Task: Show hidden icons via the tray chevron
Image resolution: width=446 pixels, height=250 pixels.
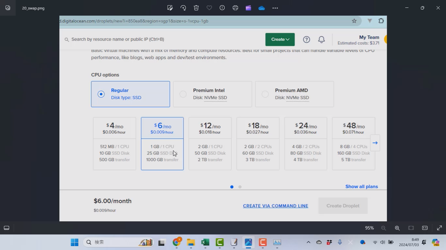Action: (308, 242)
